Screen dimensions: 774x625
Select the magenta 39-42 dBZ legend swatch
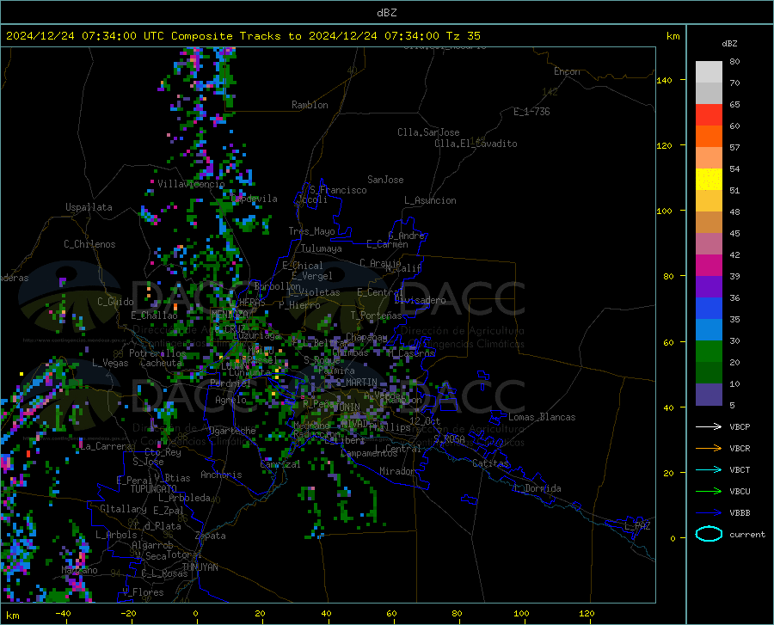click(x=709, y=266)
